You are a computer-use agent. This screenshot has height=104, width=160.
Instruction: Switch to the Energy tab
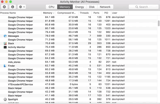pyautogui.click(x=79, y=7)
